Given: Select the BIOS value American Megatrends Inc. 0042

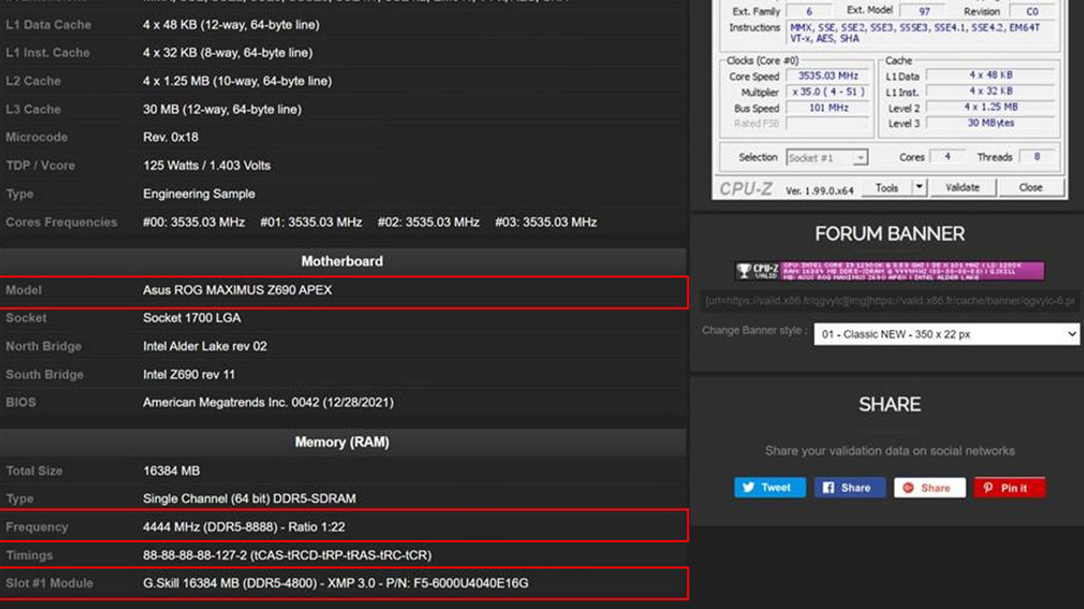Looking at the screenshot, I should (x=268, y=402).
